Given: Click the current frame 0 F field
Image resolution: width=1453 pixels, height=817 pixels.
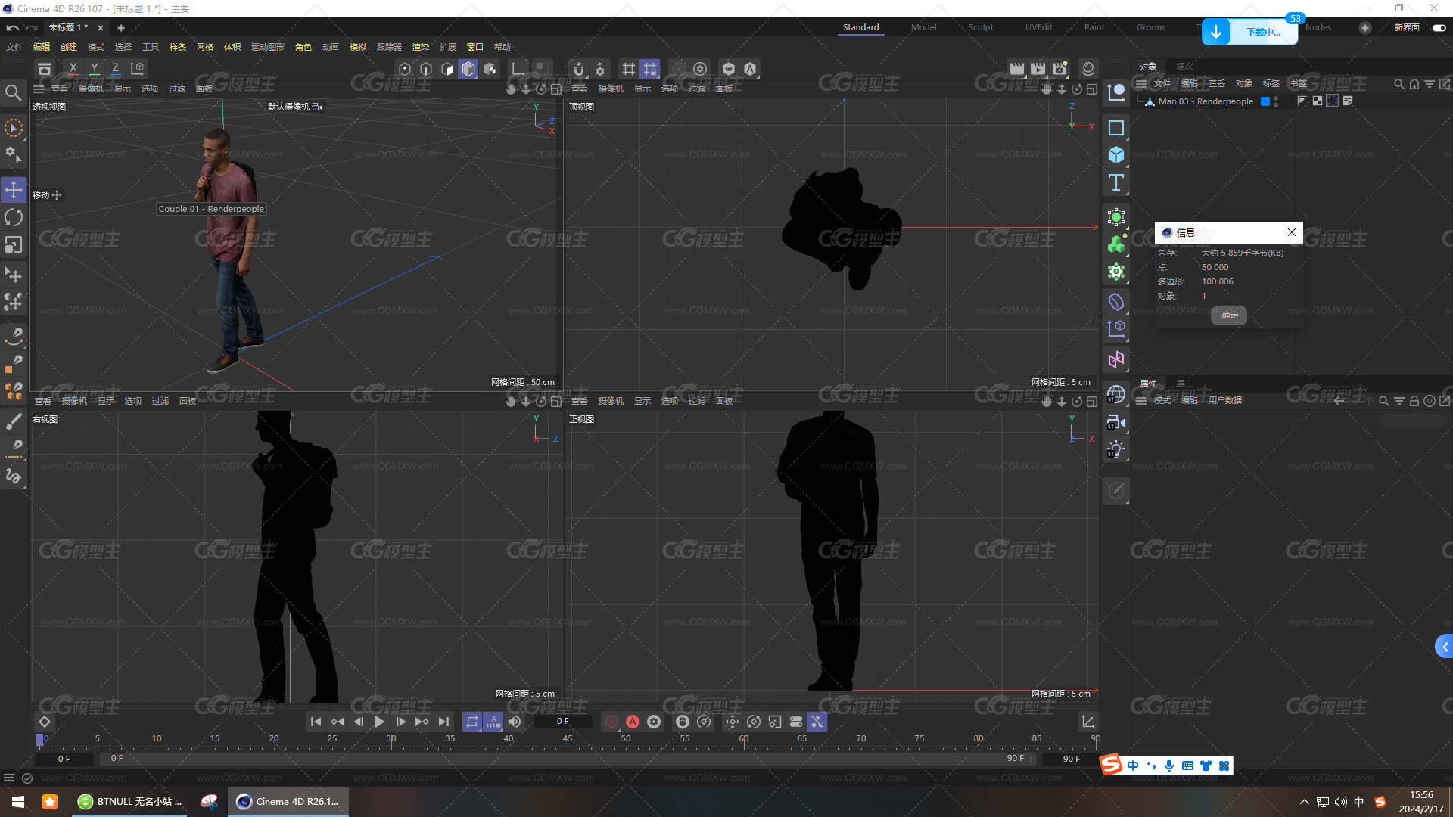Looking at the screenshot, I should [x=562, y=722].
